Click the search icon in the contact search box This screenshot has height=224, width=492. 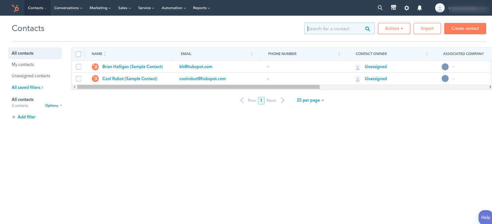click(x=367, y=28)
